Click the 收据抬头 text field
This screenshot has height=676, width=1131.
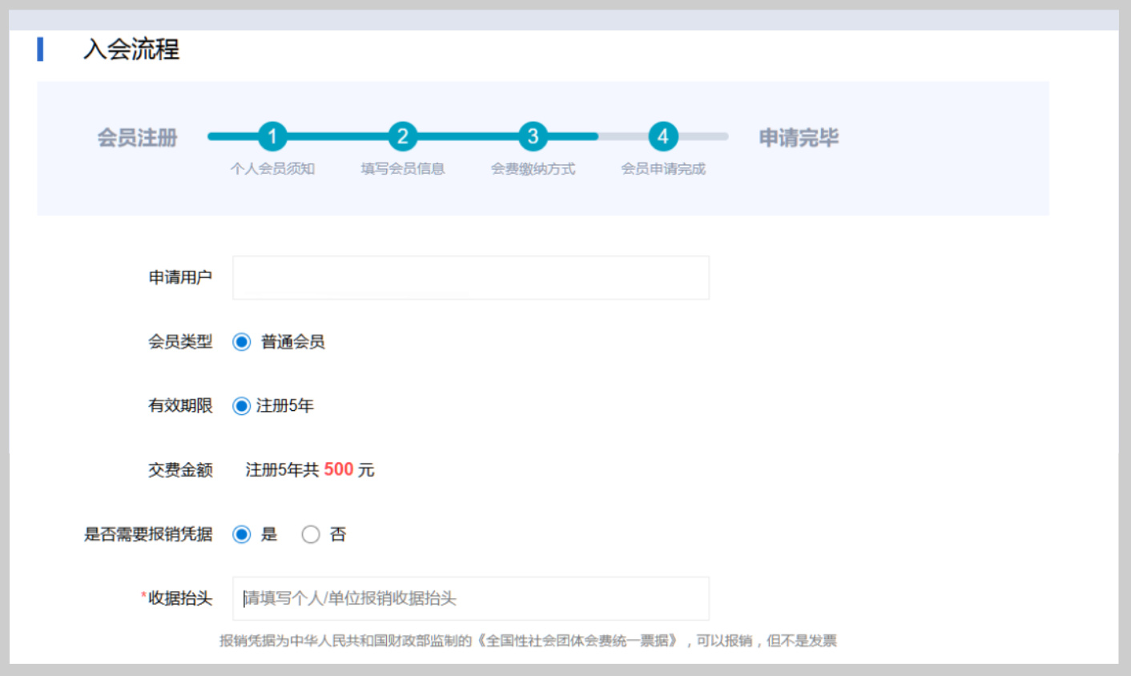click(470, 598)
